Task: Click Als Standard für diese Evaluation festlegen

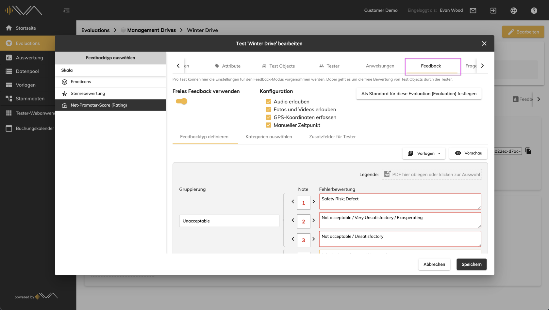Action: pyautogui.click(x=419, y=94)
